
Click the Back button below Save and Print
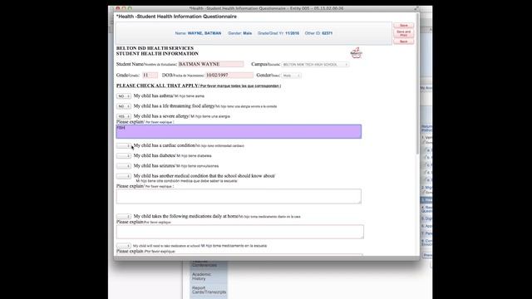tap(403, 42)
